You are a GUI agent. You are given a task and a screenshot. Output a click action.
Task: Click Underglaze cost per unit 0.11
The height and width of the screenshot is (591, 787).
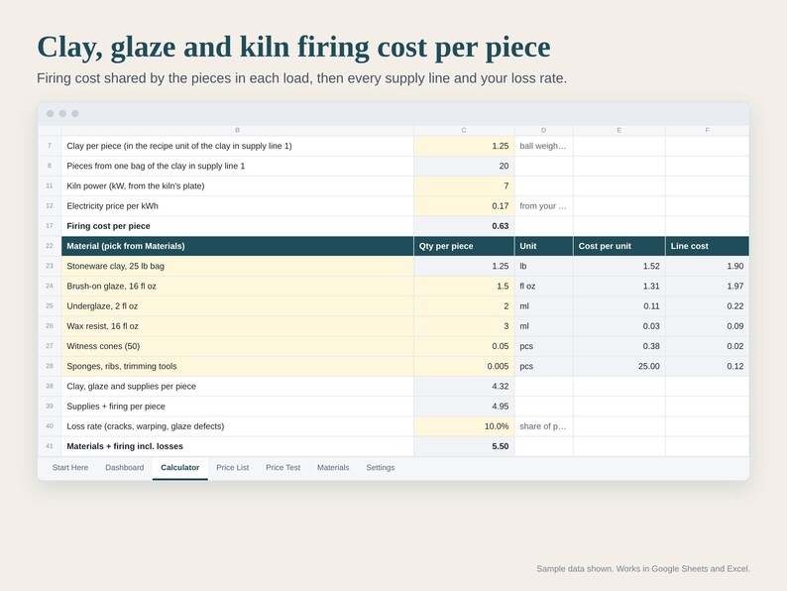pos(618,306)
